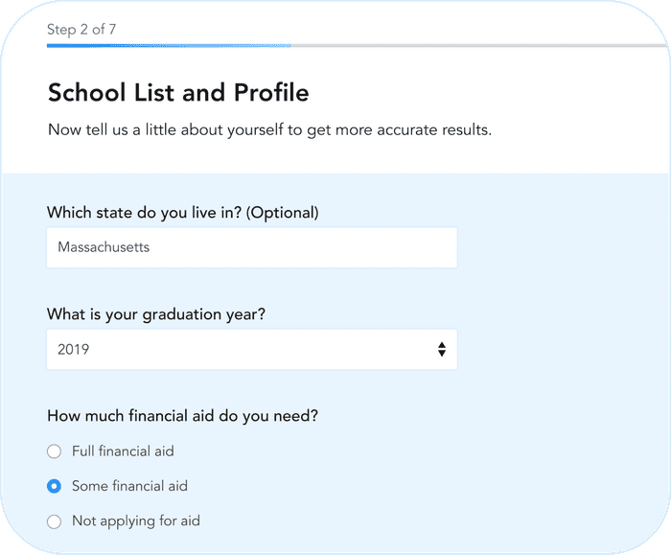Viewport: 671px width, 555px height.
Task: Click the subtitle about more accurate results
Action: click(269, 129)
